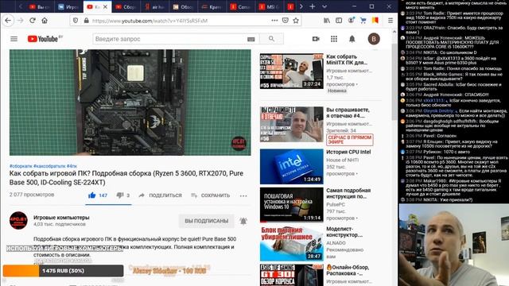The width and height of the screenshot is (509, 286).
Task: Open the Самая подробная инструкция video title
Action: 348,193
